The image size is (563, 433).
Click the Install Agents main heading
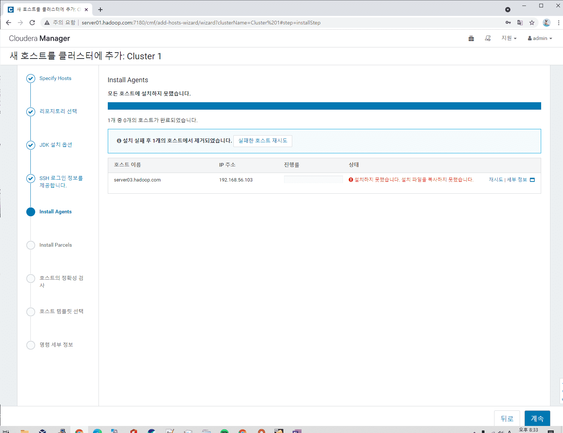coord(128,80)
